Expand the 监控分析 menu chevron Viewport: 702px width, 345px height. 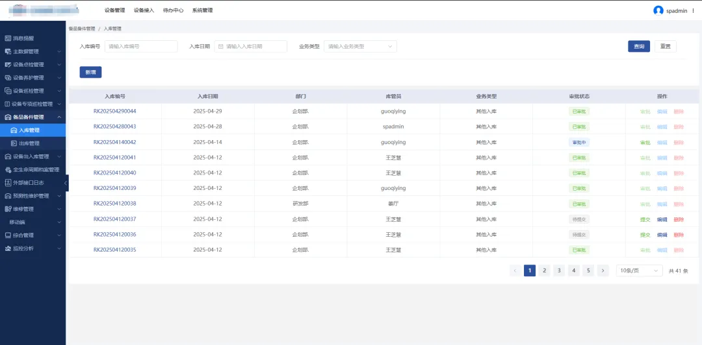(x=59, y=248)
